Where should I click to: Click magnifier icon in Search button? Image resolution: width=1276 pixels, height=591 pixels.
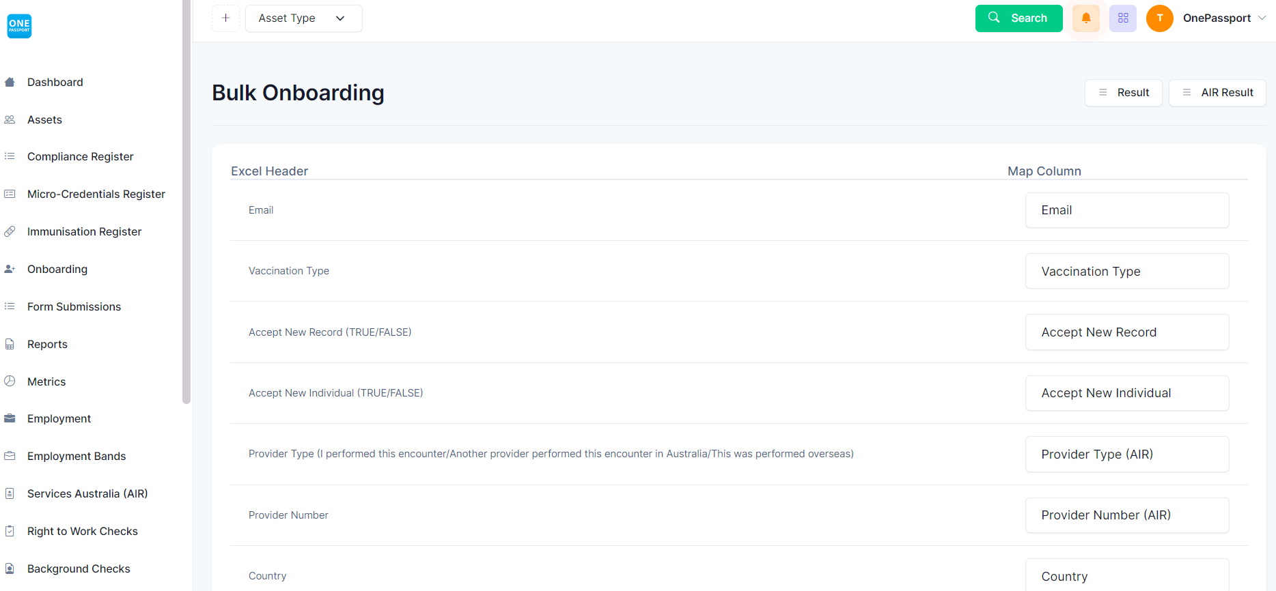(x=994, y=18)
